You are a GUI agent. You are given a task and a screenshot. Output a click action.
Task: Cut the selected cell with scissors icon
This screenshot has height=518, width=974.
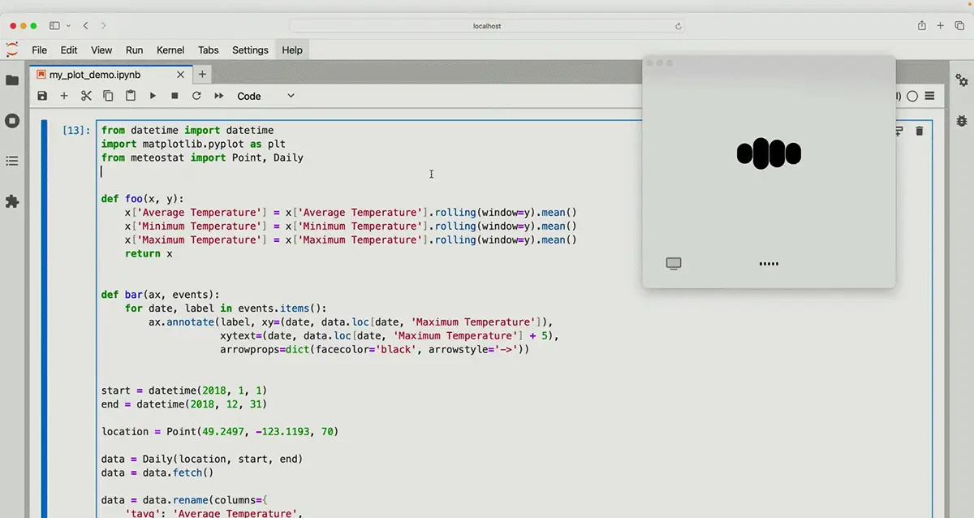pos(86,96)
